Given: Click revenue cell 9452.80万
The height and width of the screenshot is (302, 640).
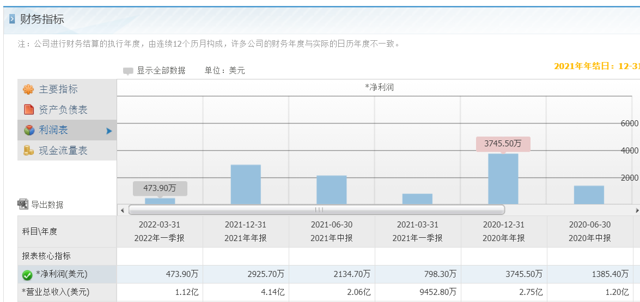Looking at the screenshot, I should click(418, 292).
